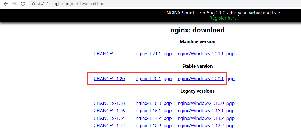This screenshot has width=301, height=131.
Task: Download nginx/Windows-1.18.0 build
Action: 200,103
